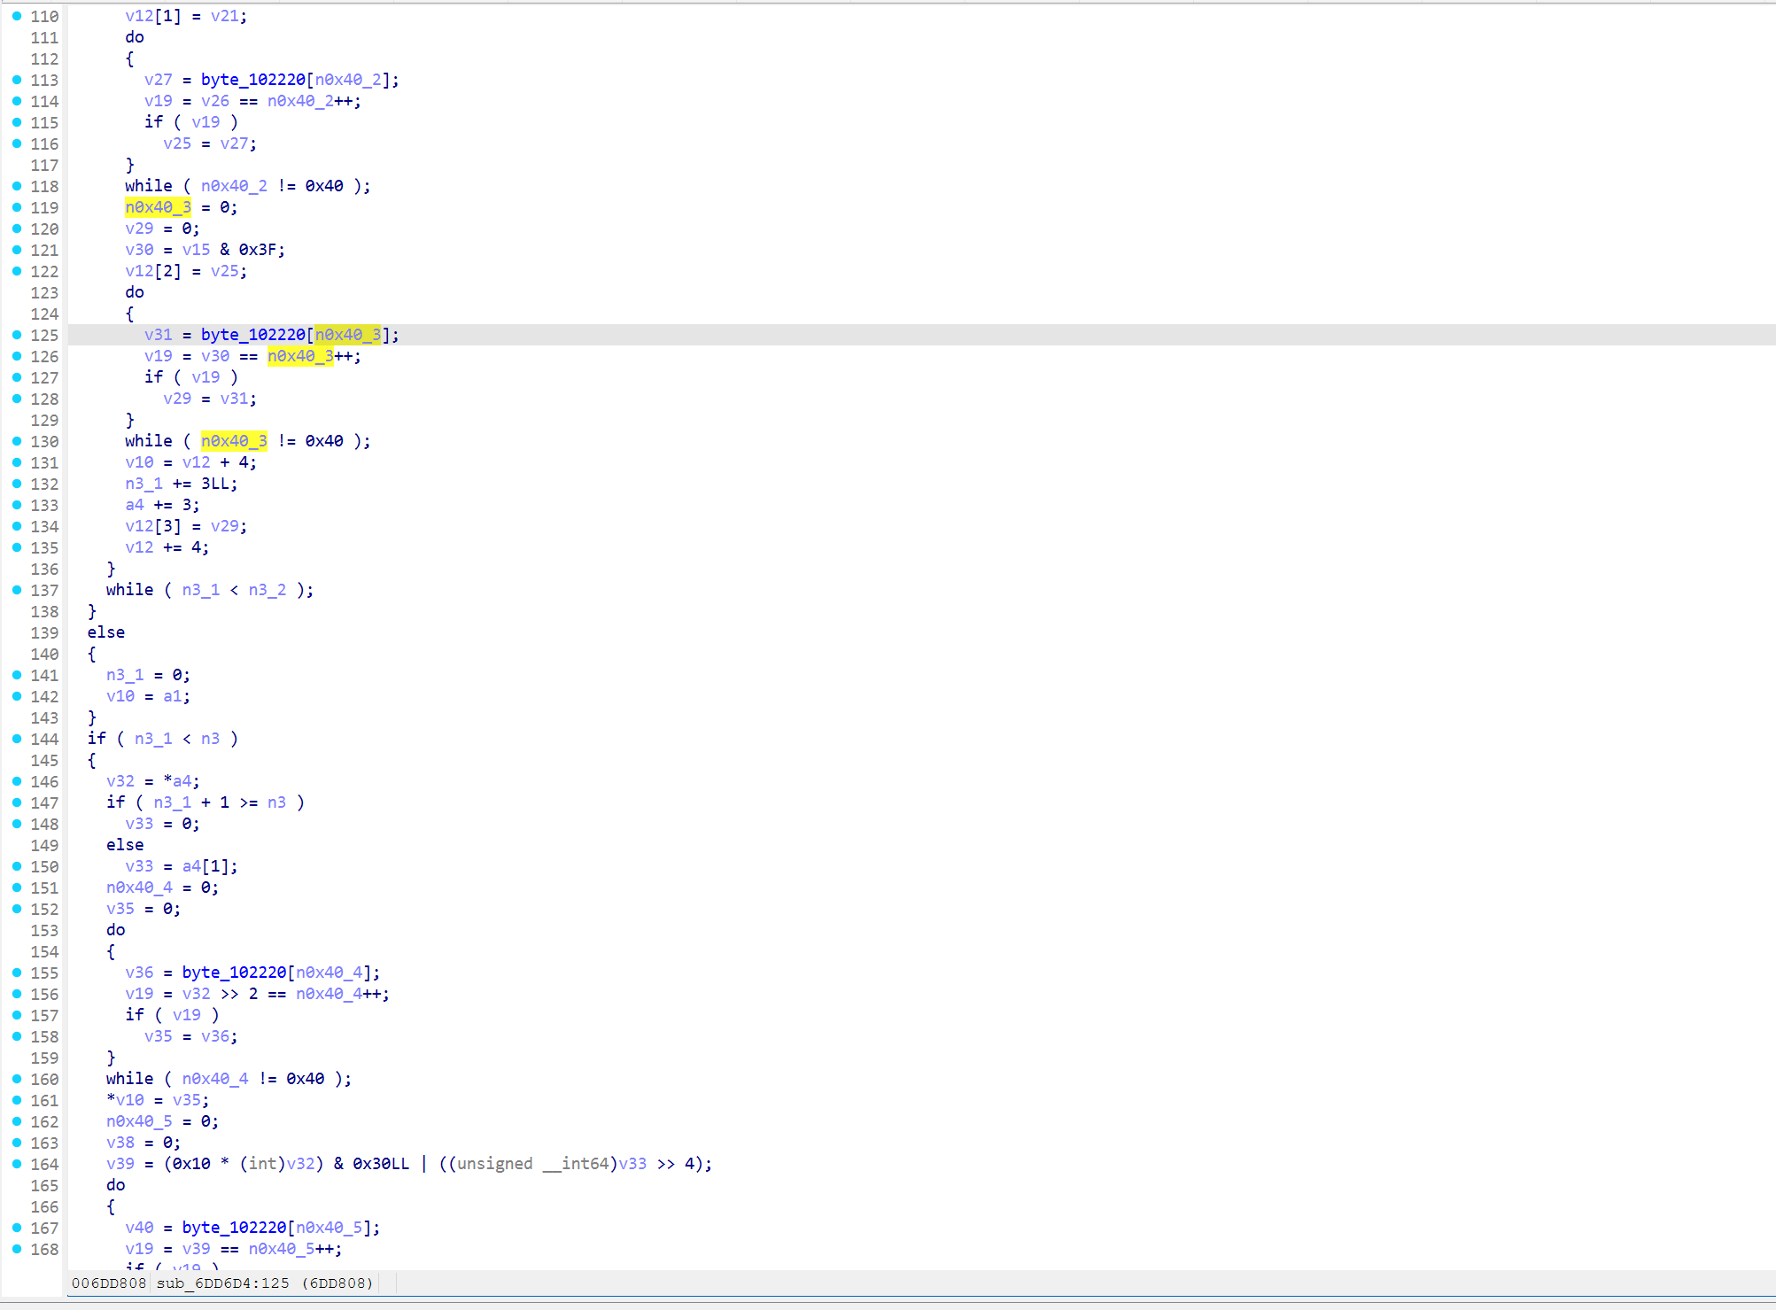Select variable v27 on line 113
Screen dimensions: 1776x1310
[159, 80]
